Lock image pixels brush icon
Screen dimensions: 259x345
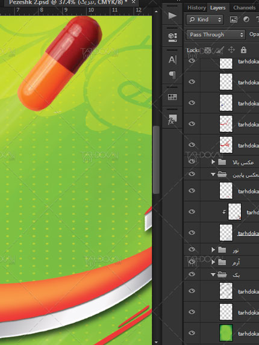(220, 50)
